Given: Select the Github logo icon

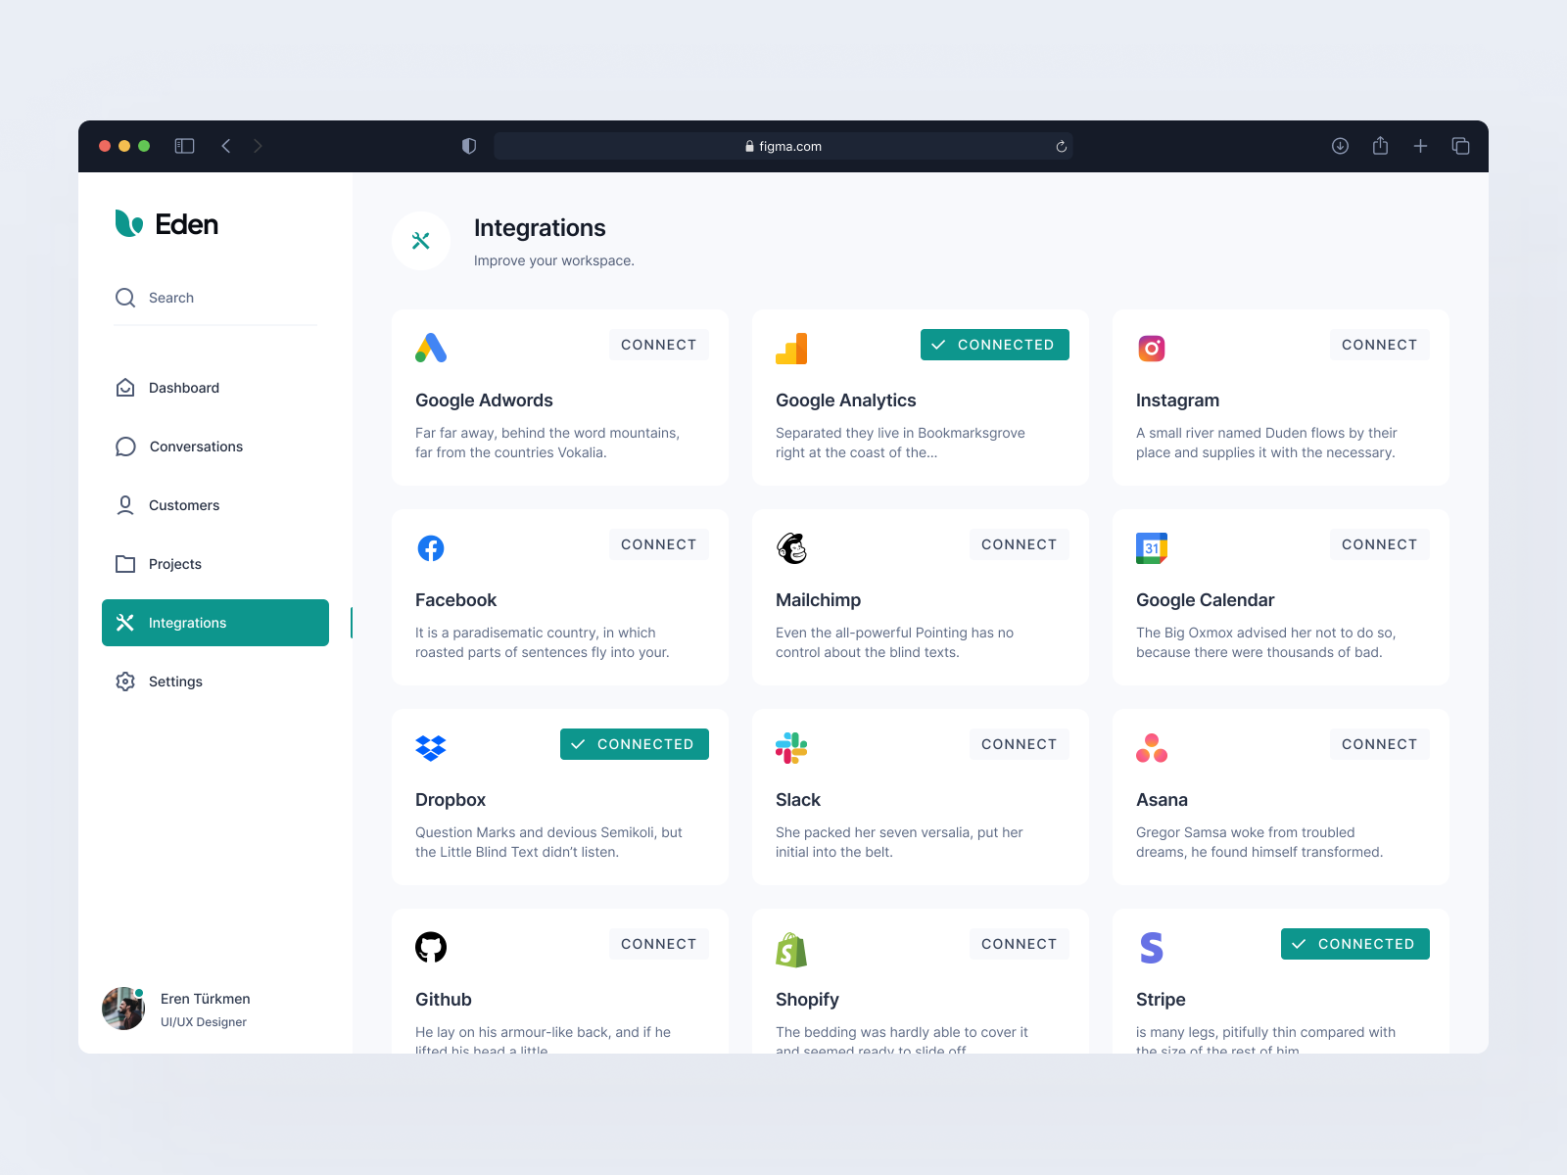Looking at the screenshot, I should [431, 946].
